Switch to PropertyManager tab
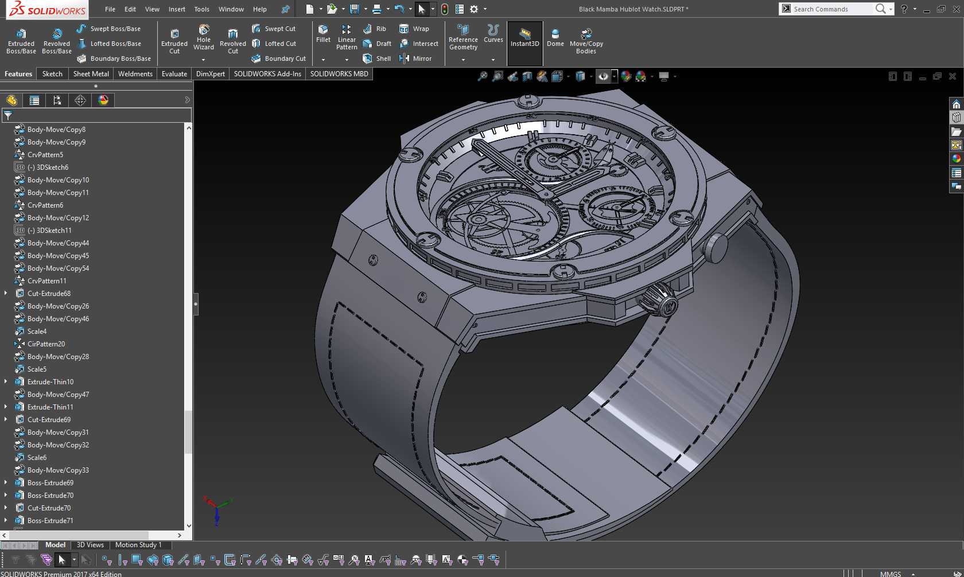 coord(34,100)
